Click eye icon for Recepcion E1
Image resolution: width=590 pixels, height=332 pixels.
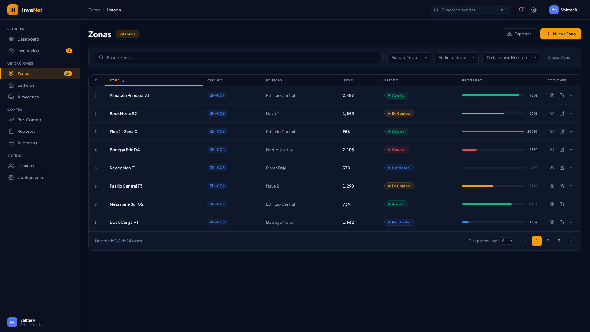pos(552,168)
